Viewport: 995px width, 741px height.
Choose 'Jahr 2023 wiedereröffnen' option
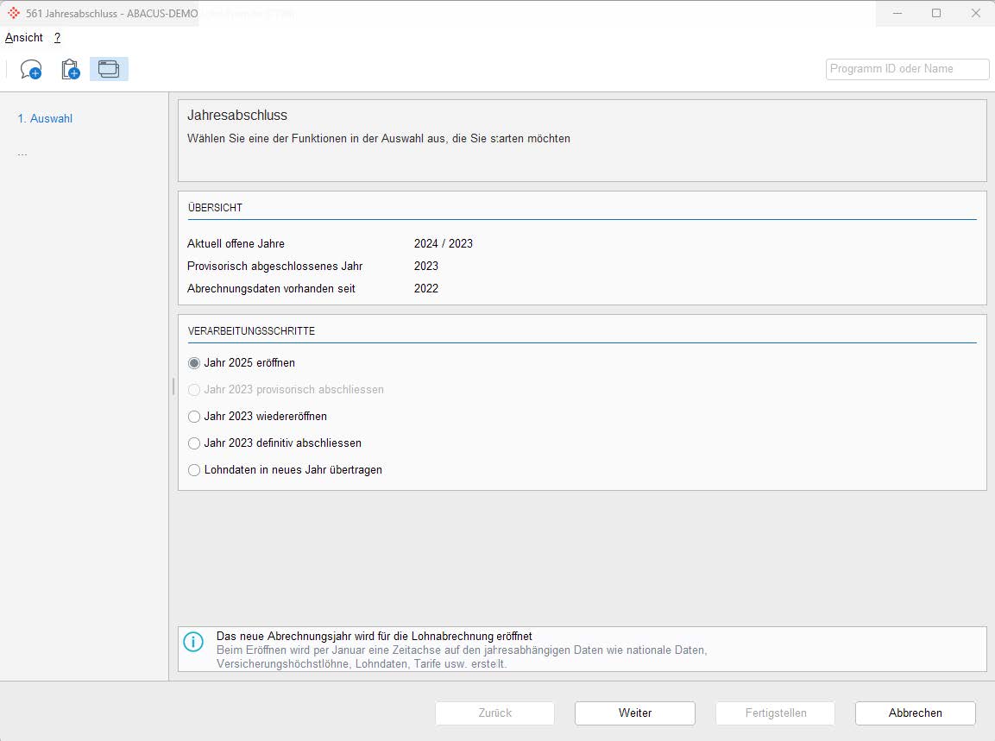click(x=194, y=417)
